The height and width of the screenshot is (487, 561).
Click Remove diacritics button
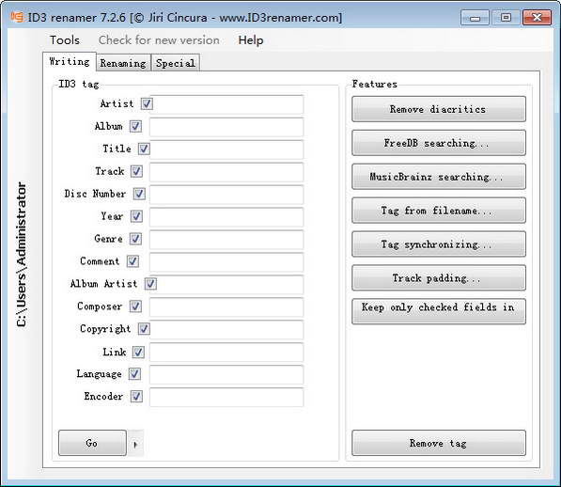(x=439, y=109)
